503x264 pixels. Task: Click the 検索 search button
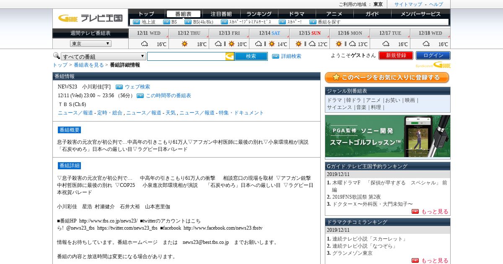(x=251, y=56)
